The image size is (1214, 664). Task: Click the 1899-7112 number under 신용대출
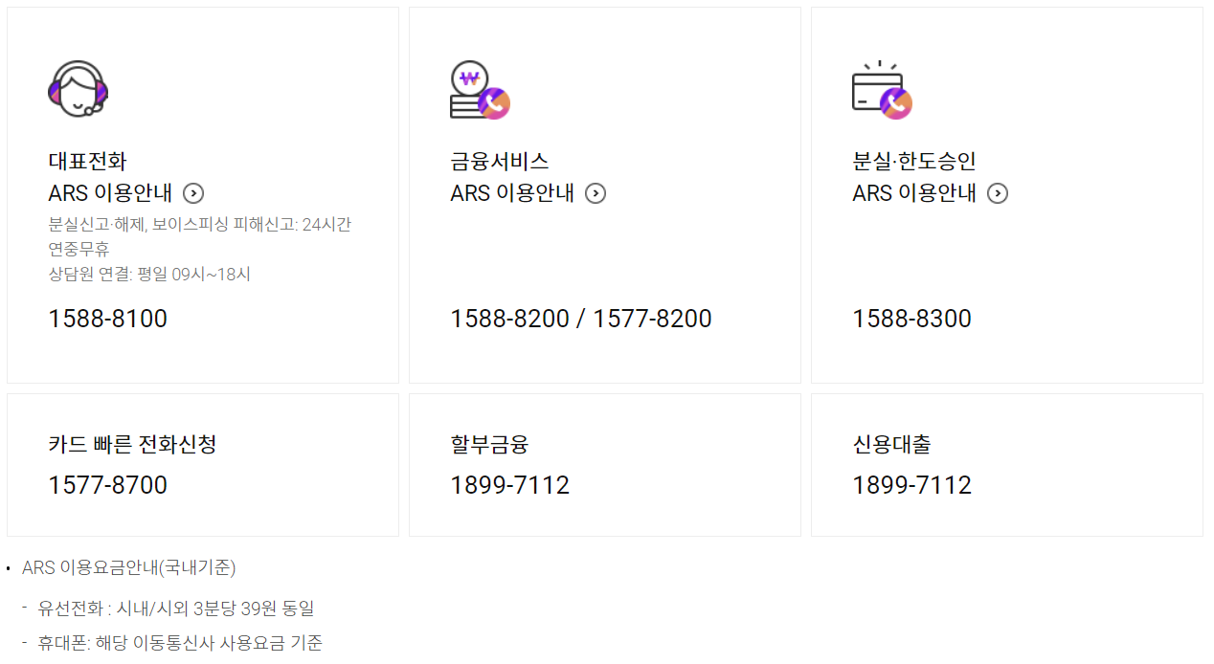912,485
